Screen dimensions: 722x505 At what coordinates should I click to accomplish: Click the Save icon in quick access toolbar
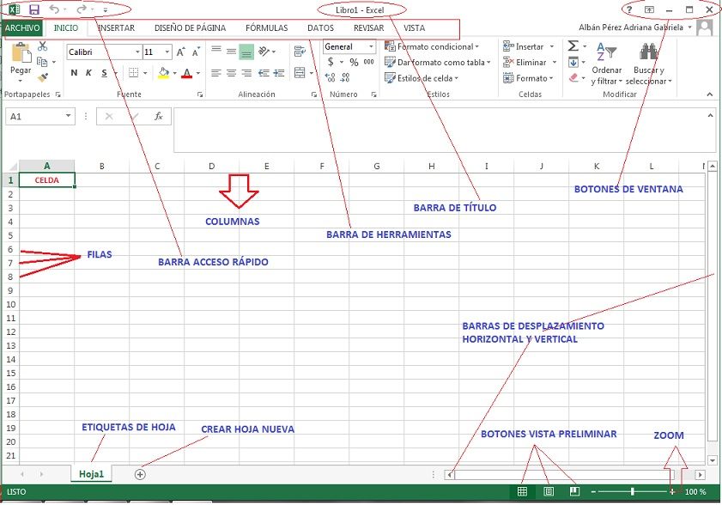pos(34,9)
